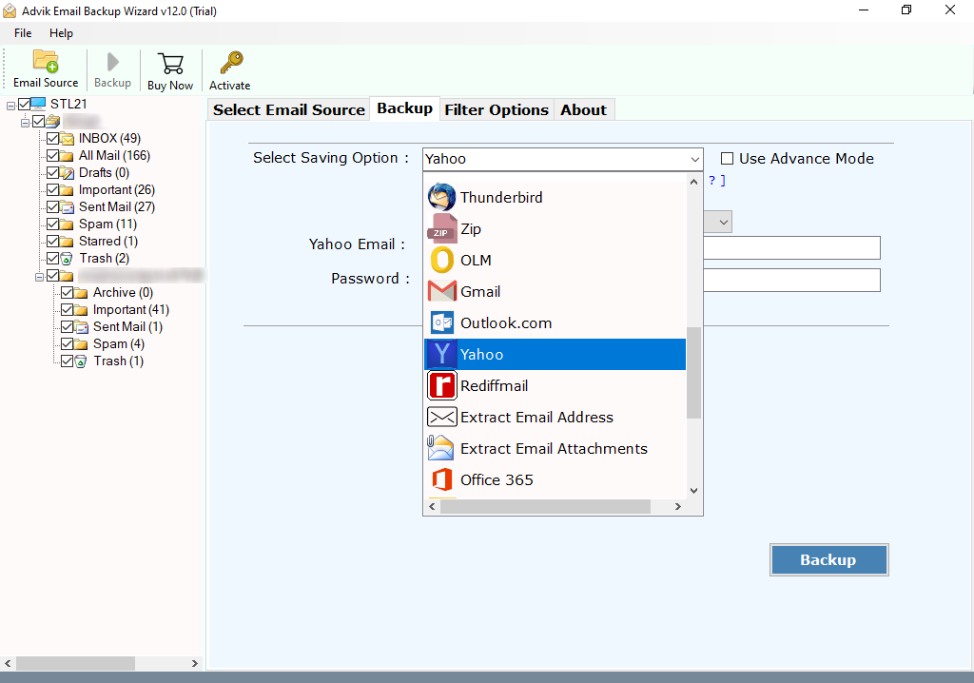Open the Select Email Source tab

[x=288, y=109]
